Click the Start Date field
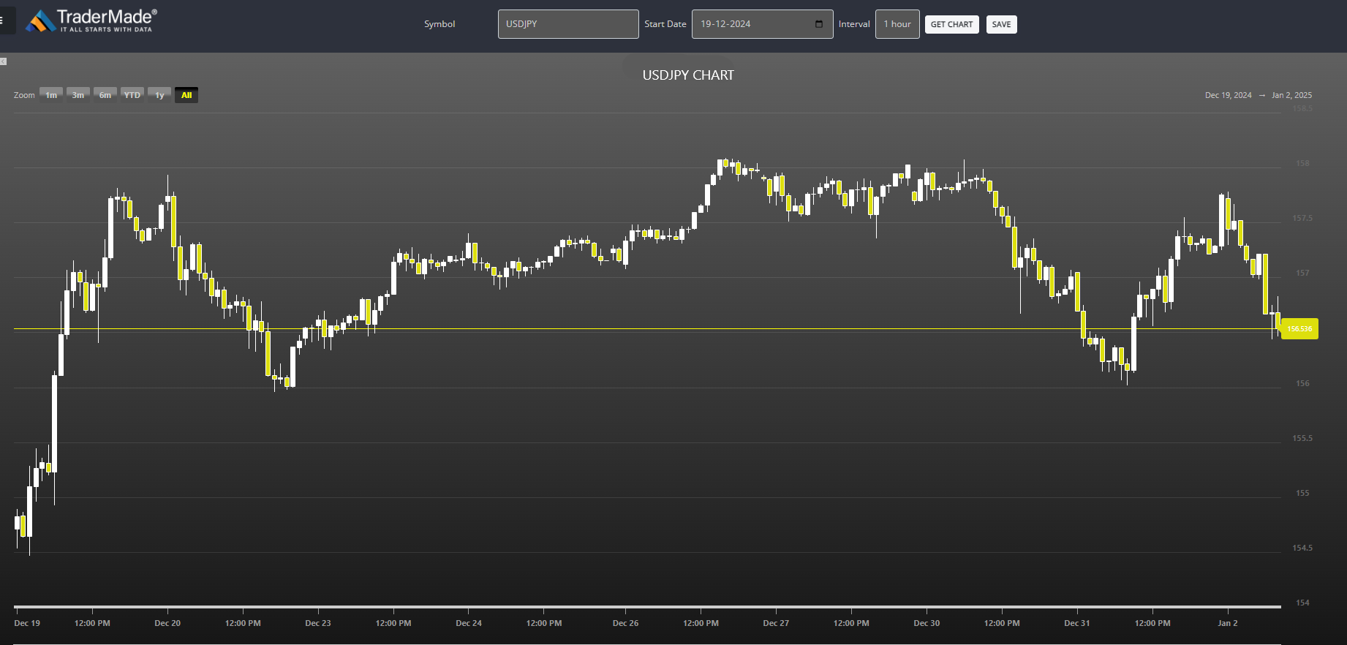 pos(762,24)
